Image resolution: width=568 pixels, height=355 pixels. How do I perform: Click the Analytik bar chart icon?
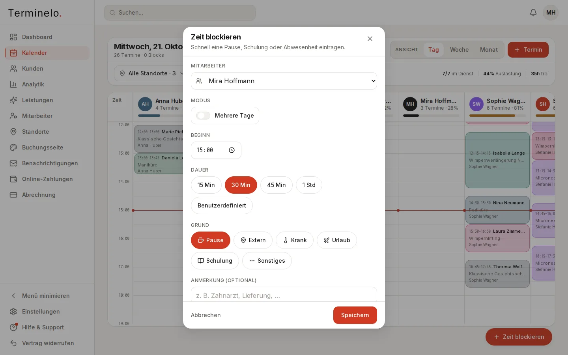pyautogui.click(x=13, y=84)
